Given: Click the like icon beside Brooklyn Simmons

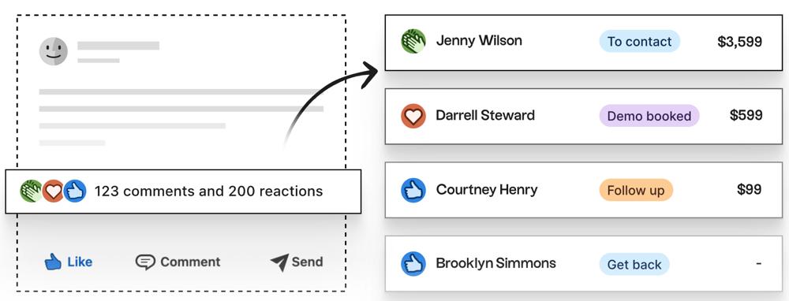Looking at the screenshot, I should tap(413, 264).
